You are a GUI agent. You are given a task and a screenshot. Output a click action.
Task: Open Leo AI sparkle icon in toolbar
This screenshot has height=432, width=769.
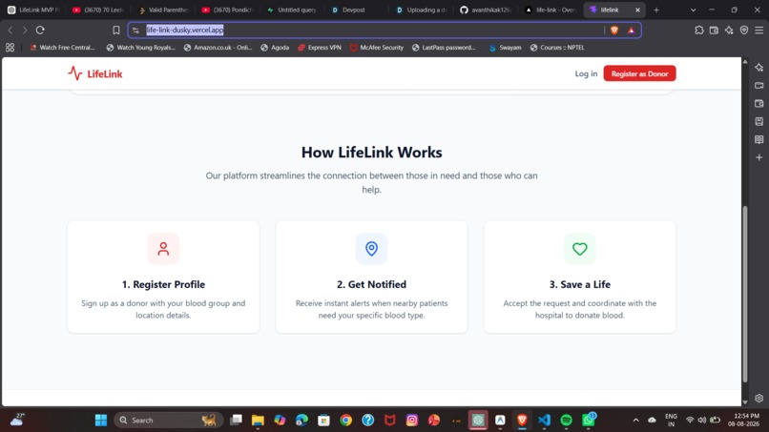tap(729, 30)
